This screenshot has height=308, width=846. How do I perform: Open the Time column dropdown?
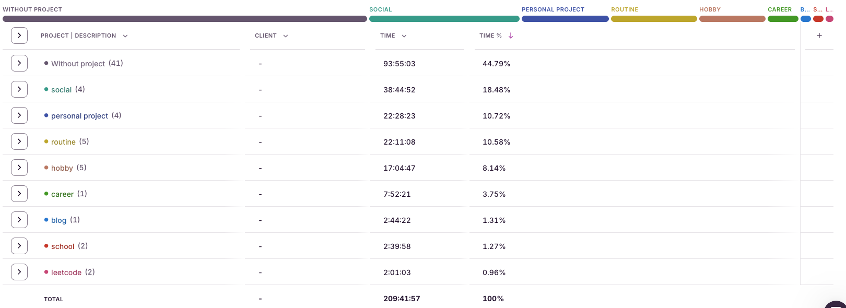click(x=404, y=36)
